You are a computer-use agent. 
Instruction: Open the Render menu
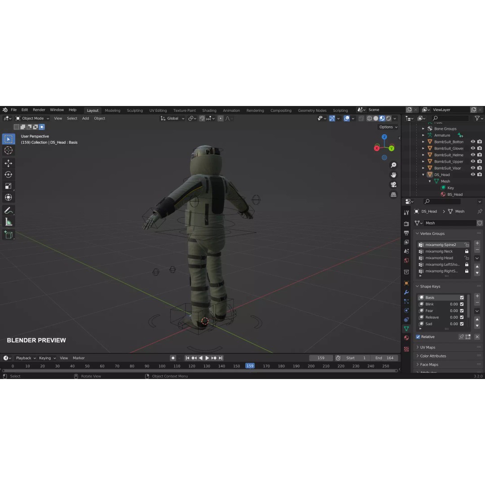point(39,110)
